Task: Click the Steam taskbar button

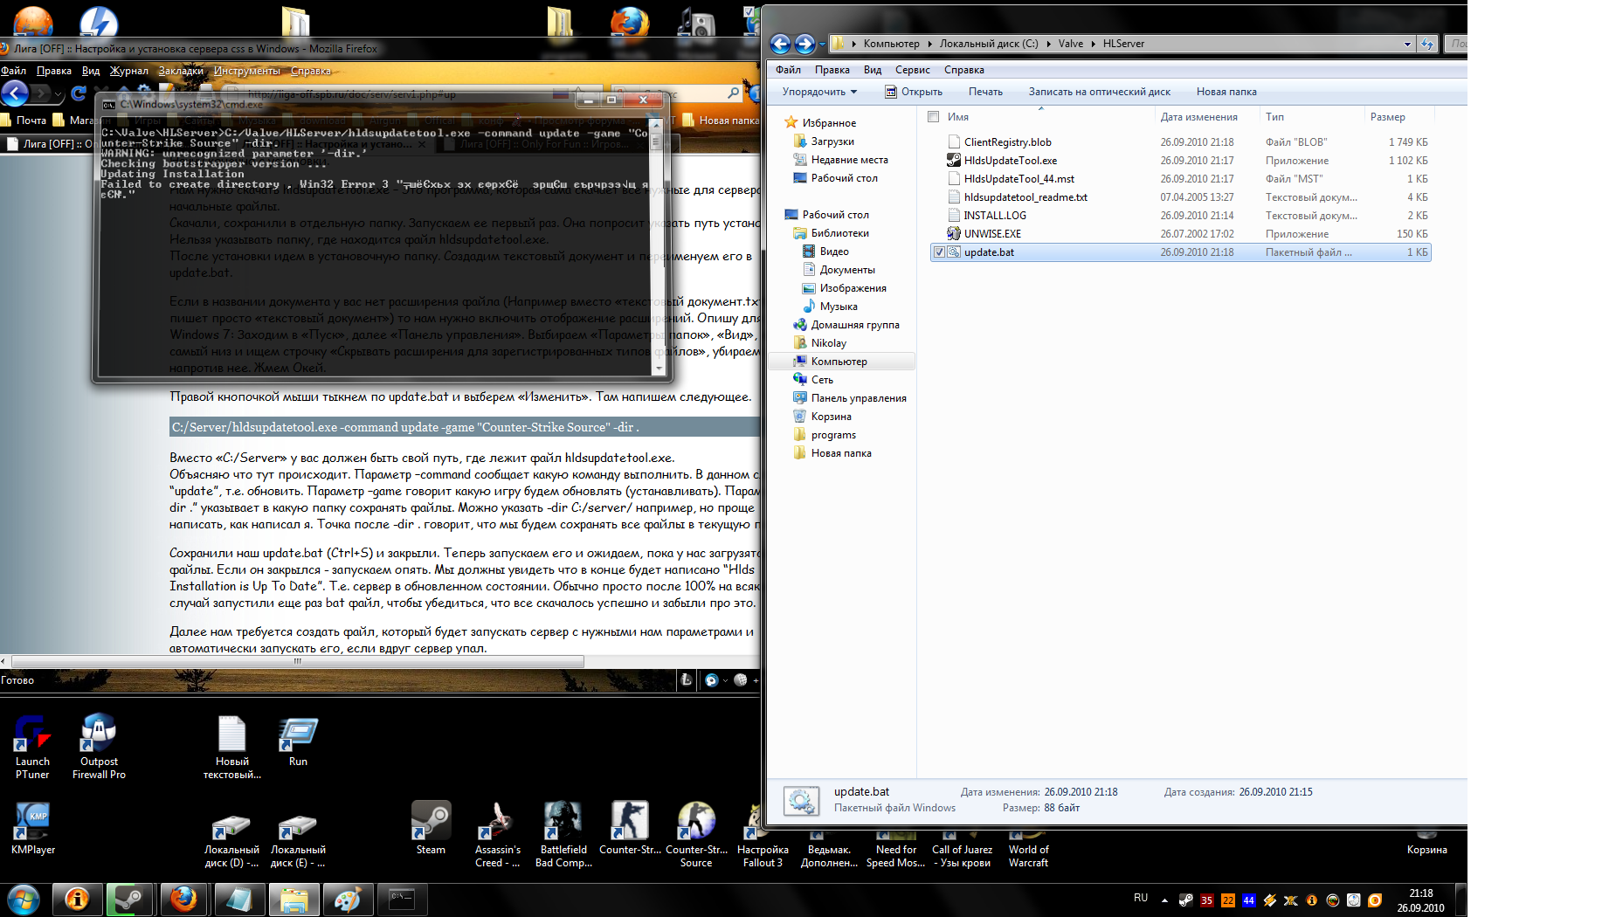Action: [129, 899]
